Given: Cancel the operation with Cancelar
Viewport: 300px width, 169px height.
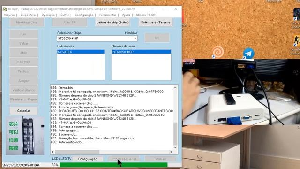Looking at the screenshot, I should coord(23,111).
